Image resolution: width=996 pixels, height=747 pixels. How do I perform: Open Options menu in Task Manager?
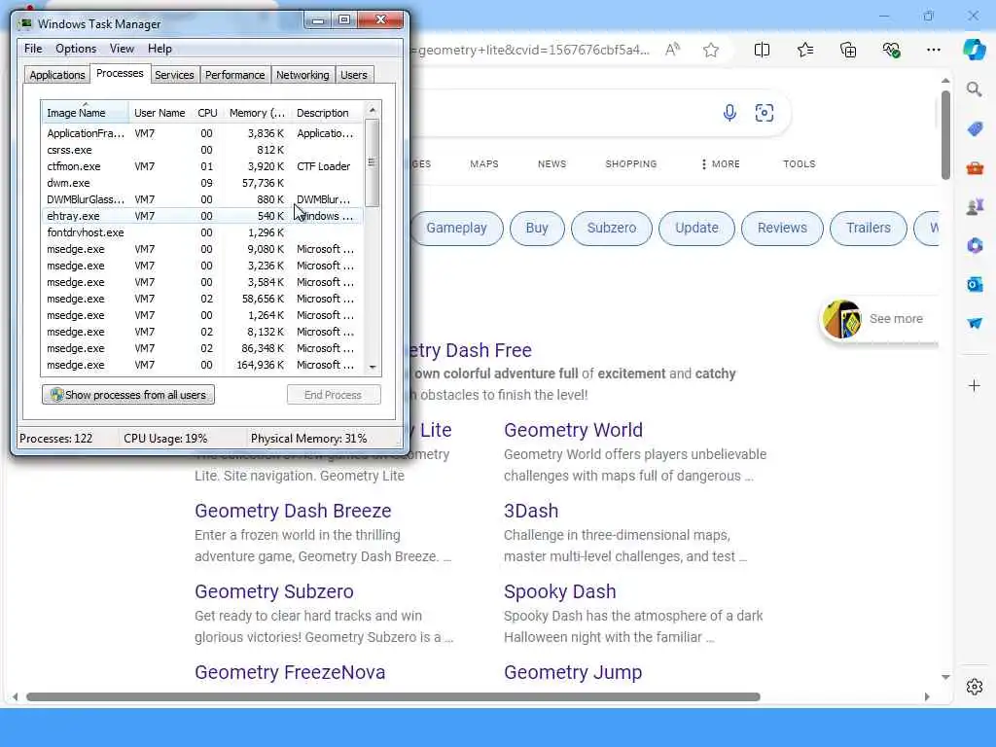pos(76,49)
